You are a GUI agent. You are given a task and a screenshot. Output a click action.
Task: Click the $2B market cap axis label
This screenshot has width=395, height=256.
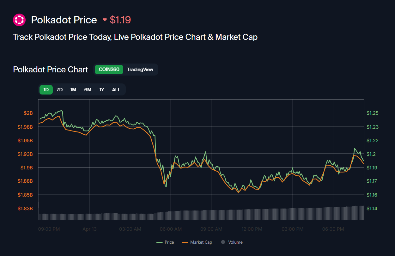[28, 113]
